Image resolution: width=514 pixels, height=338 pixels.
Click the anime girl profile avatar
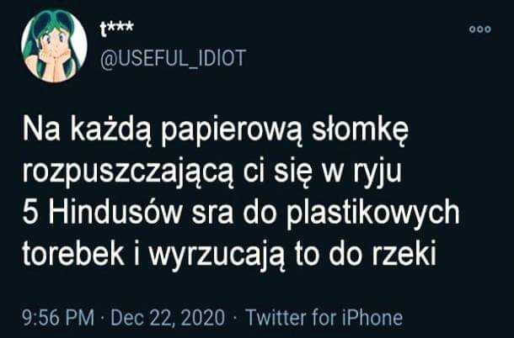pos(54,45)
